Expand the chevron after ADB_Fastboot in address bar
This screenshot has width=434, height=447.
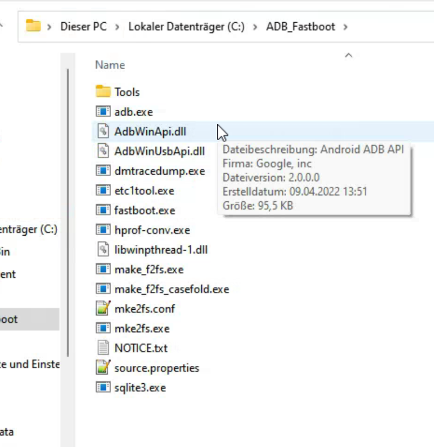[345, 26]
